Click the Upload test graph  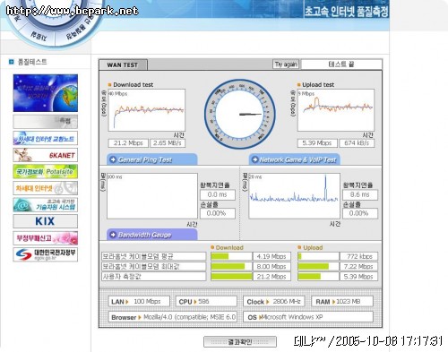(x=336, y=110)
